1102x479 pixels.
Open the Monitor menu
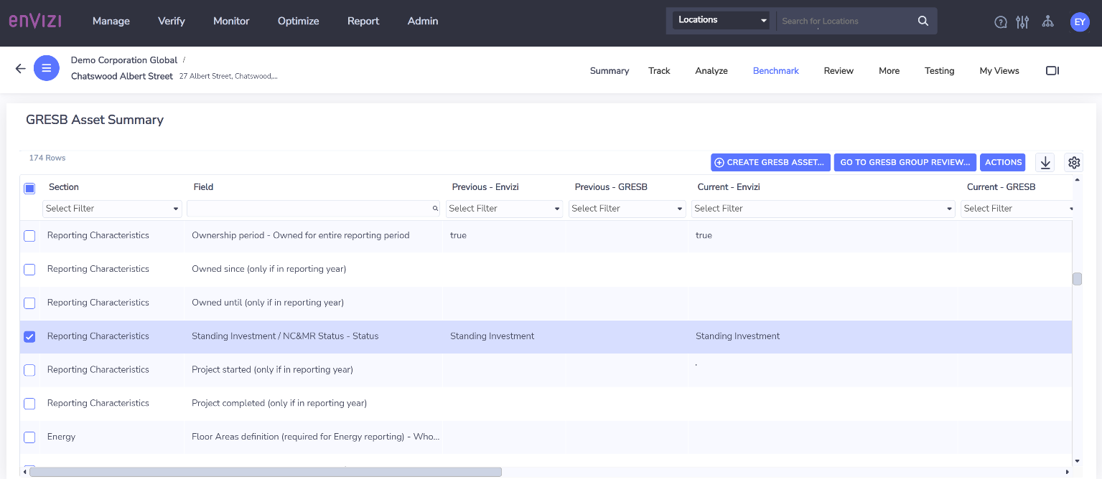[x=231, y=21]
